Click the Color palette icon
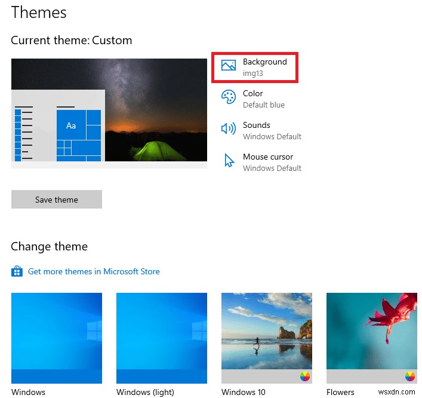422x398 pixels. pyautogui.click(x=229, y=97)
